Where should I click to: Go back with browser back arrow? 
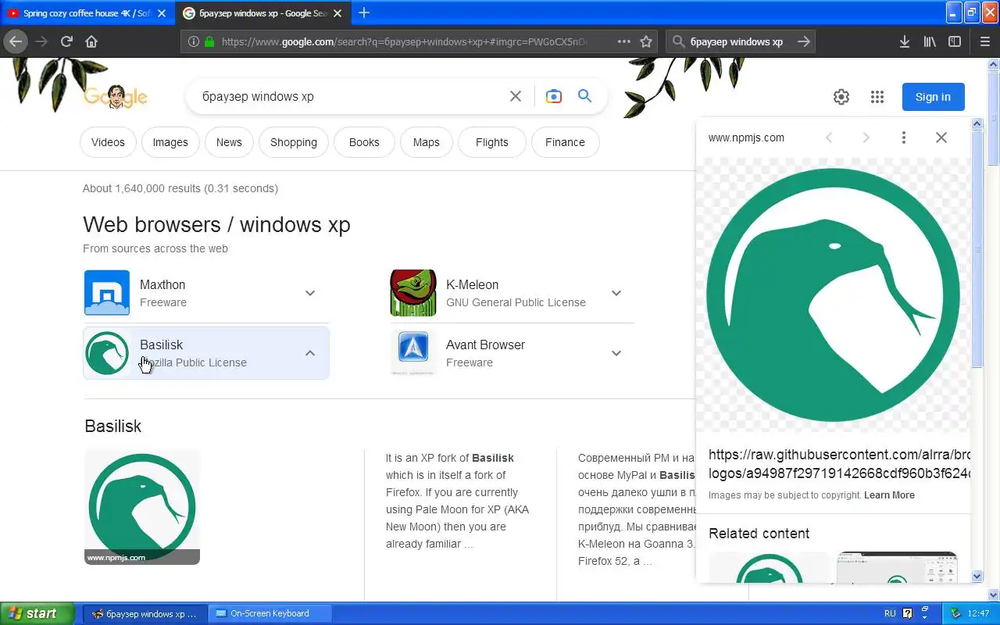pyautogui.click(x=16, y=41)
